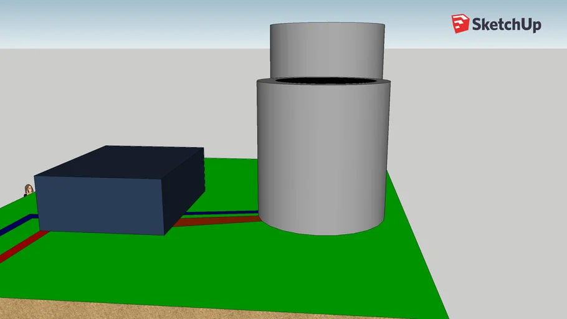Select the human scale figure beside the box
This screenshot has height=319, width=567.
point(28,190)
